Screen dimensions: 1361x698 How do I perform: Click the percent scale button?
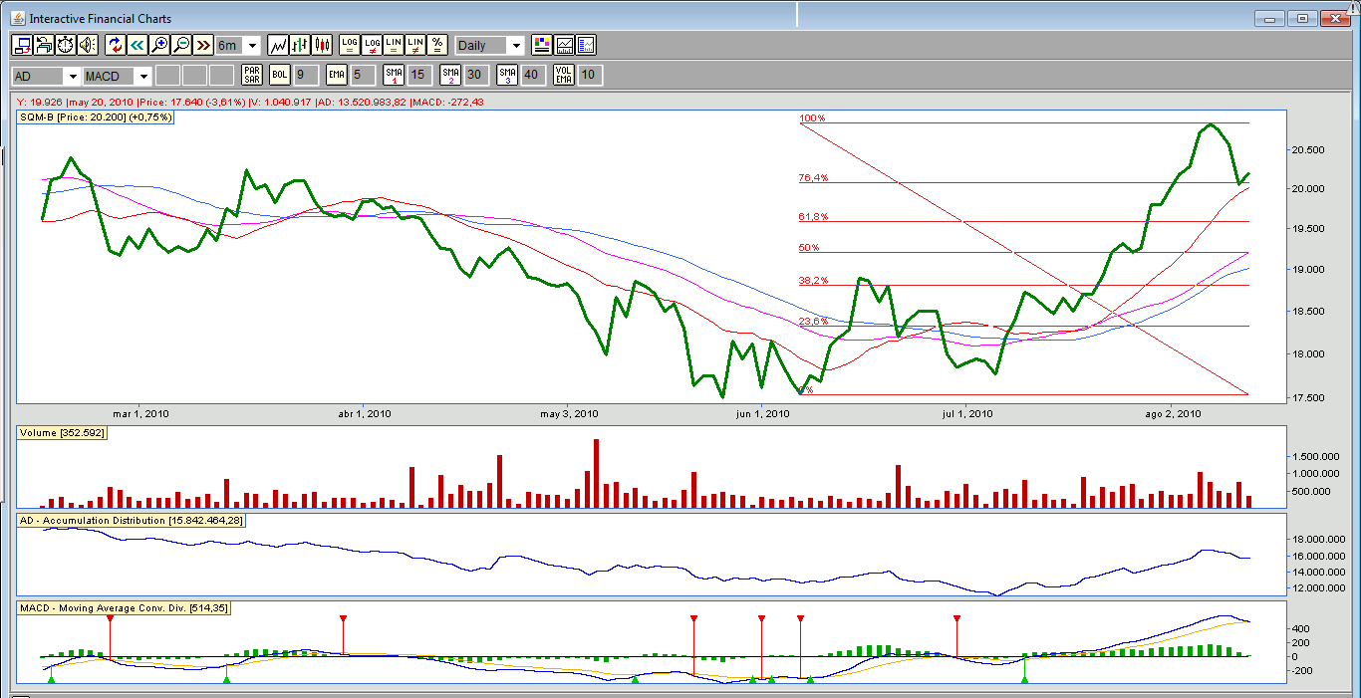tap(436, 45)
